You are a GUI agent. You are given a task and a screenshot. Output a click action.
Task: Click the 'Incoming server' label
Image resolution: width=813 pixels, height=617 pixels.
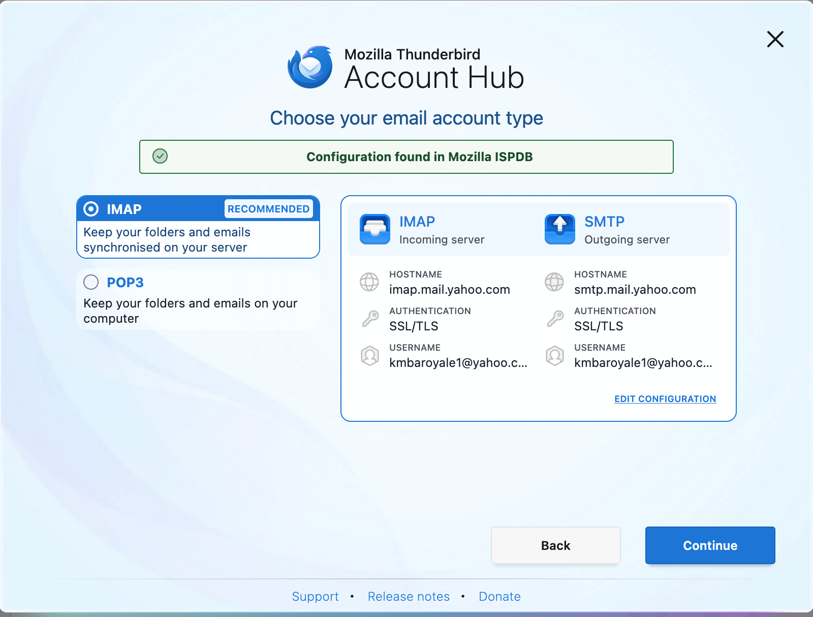click(x=442, y=239)
